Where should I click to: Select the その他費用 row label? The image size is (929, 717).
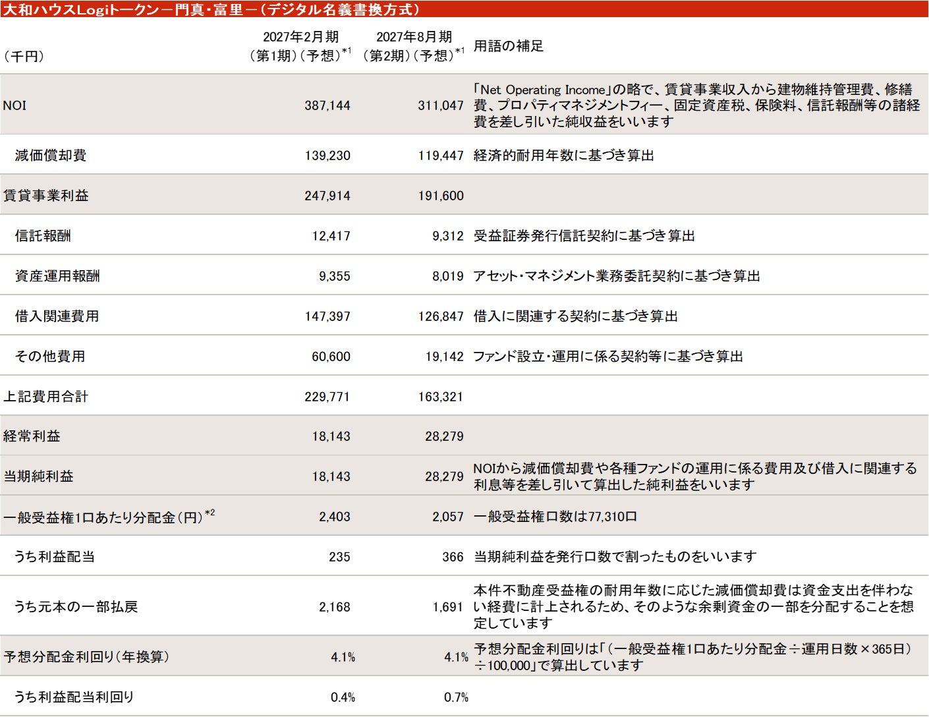50,357
